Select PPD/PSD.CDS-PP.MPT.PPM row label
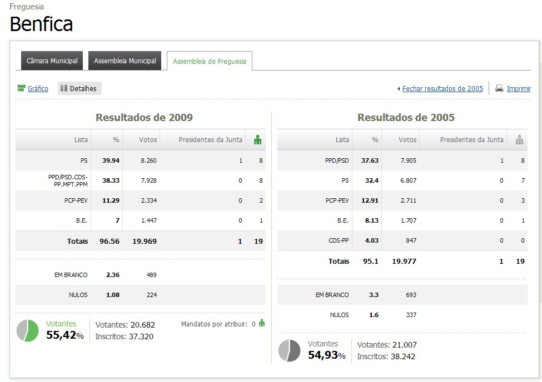The width and height of the screenshot is (542, 382). [68, 180]
